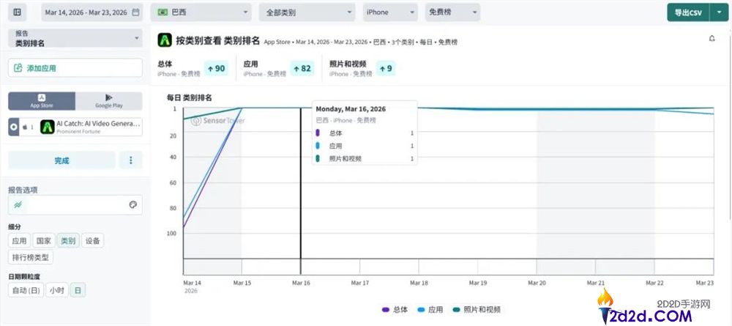Click the 应用 rank +82 card
This screenshot has height=326, width=732.
[x=279, y=69]
